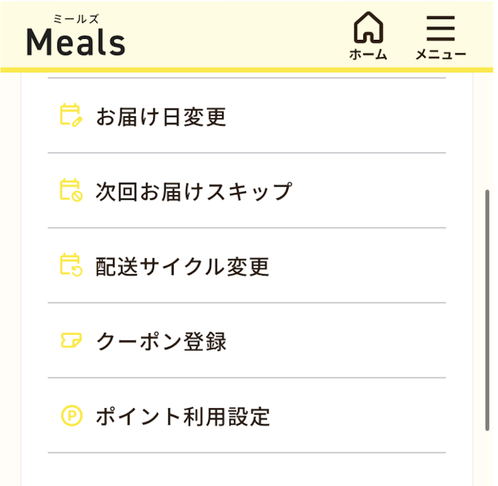Click the メニュー text label
Image resolution: width=498 pixels, height=486 pixels.
click(441, 55)
